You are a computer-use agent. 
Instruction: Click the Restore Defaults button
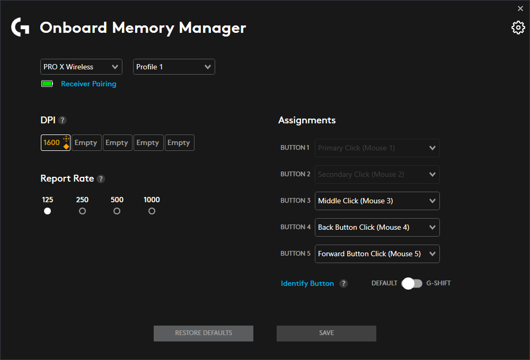204,333
